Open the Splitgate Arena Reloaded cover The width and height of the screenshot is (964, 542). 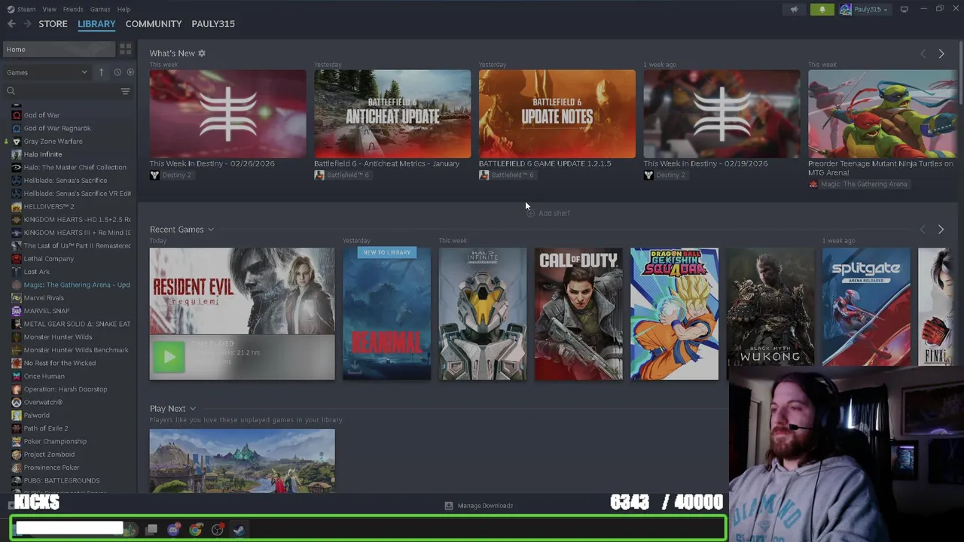866,307
